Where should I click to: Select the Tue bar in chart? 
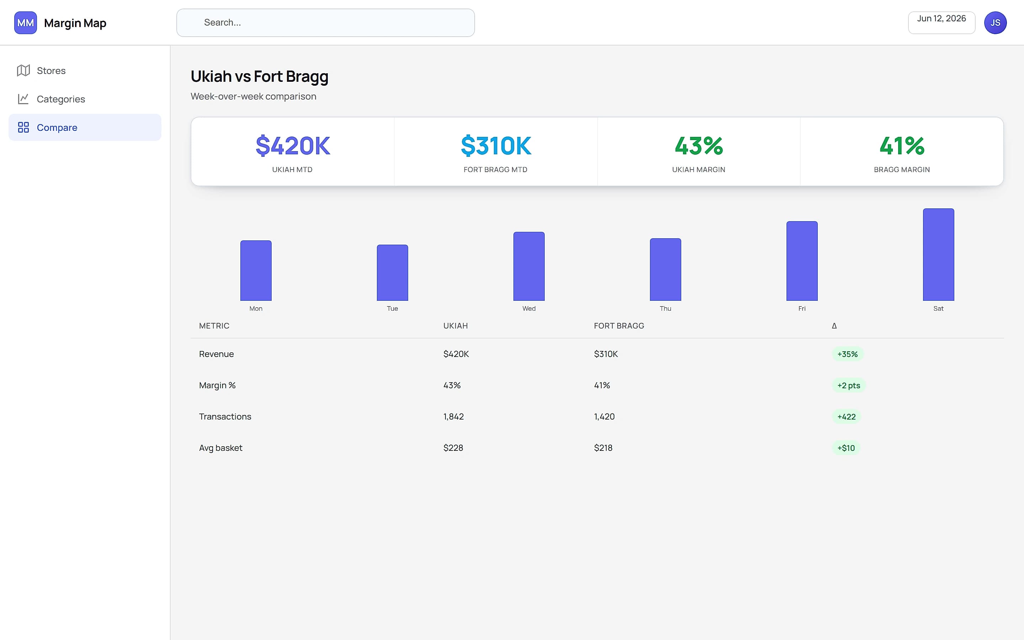tap(392, 273)
